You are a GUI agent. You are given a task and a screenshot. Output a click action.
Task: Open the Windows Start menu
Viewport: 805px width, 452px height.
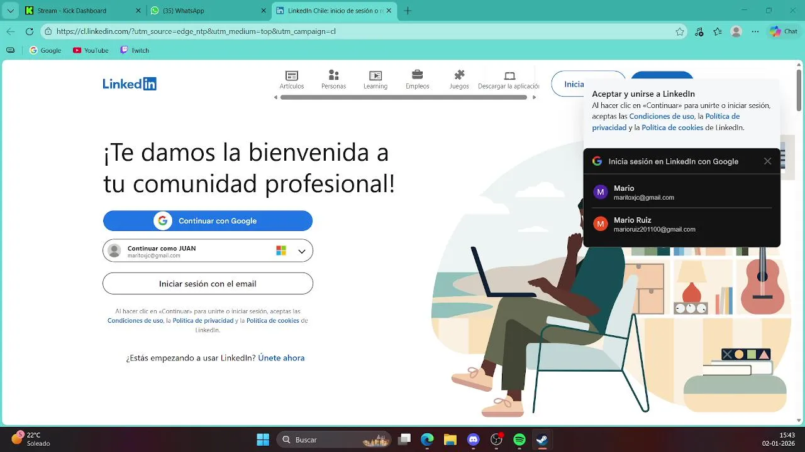263,439
